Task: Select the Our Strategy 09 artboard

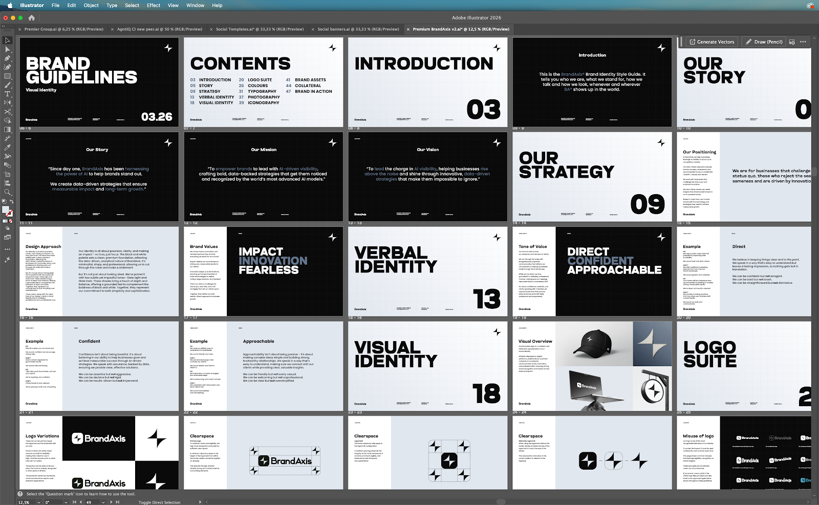Action: click(592, 177)
